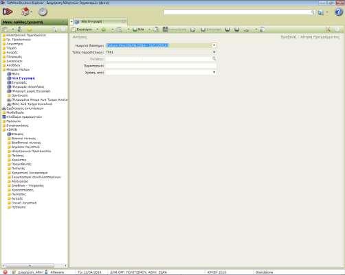Click the user figure icon in status bar
Image resolution: width=345 pixels, height=275 pixels.
[46, 272]
